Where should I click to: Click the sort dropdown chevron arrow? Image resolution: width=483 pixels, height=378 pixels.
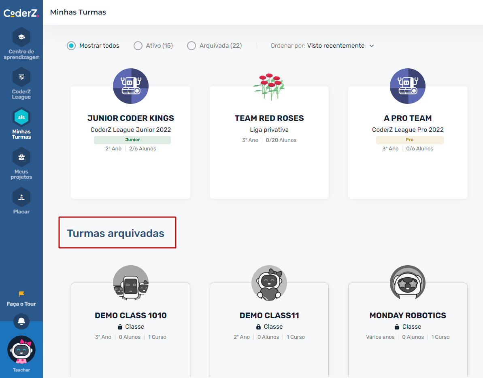372,46
